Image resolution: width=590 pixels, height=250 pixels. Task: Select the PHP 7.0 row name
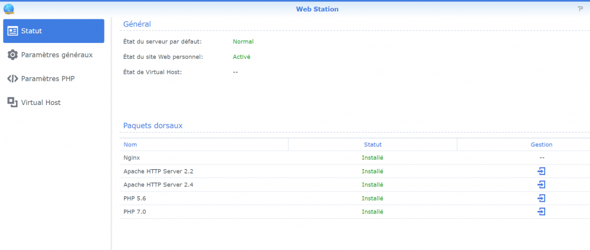135,212
